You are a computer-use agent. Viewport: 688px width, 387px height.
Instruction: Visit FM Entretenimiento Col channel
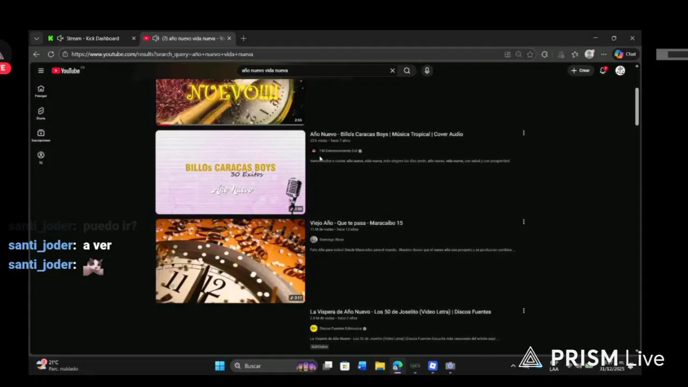point(338,151)
